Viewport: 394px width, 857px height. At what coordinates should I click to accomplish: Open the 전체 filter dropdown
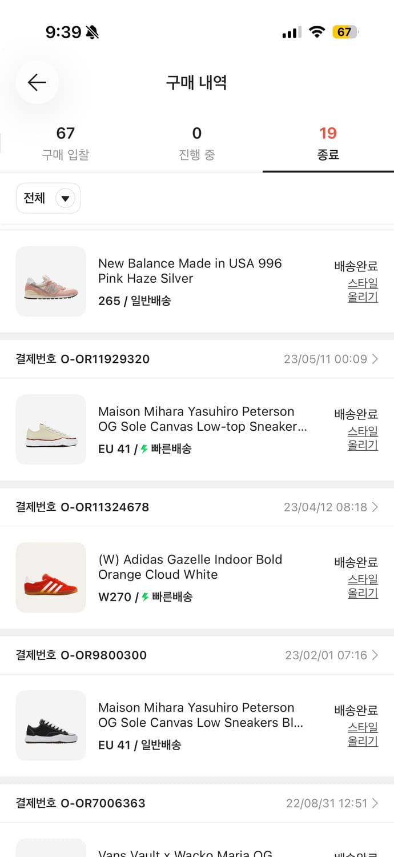pyautogui.click(x=49, y=198)
